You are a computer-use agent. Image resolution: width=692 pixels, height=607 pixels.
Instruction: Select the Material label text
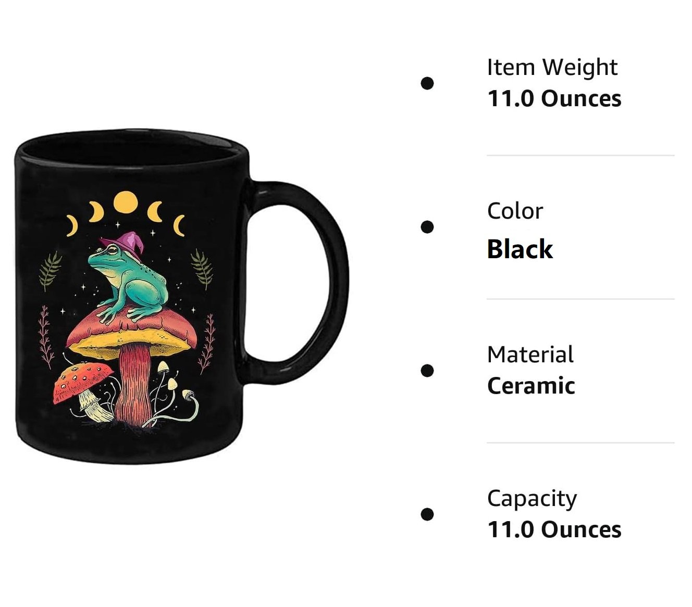tap(530, 355)
